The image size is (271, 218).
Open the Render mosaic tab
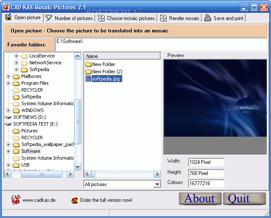pyautogui.click(x=180, y=18)
